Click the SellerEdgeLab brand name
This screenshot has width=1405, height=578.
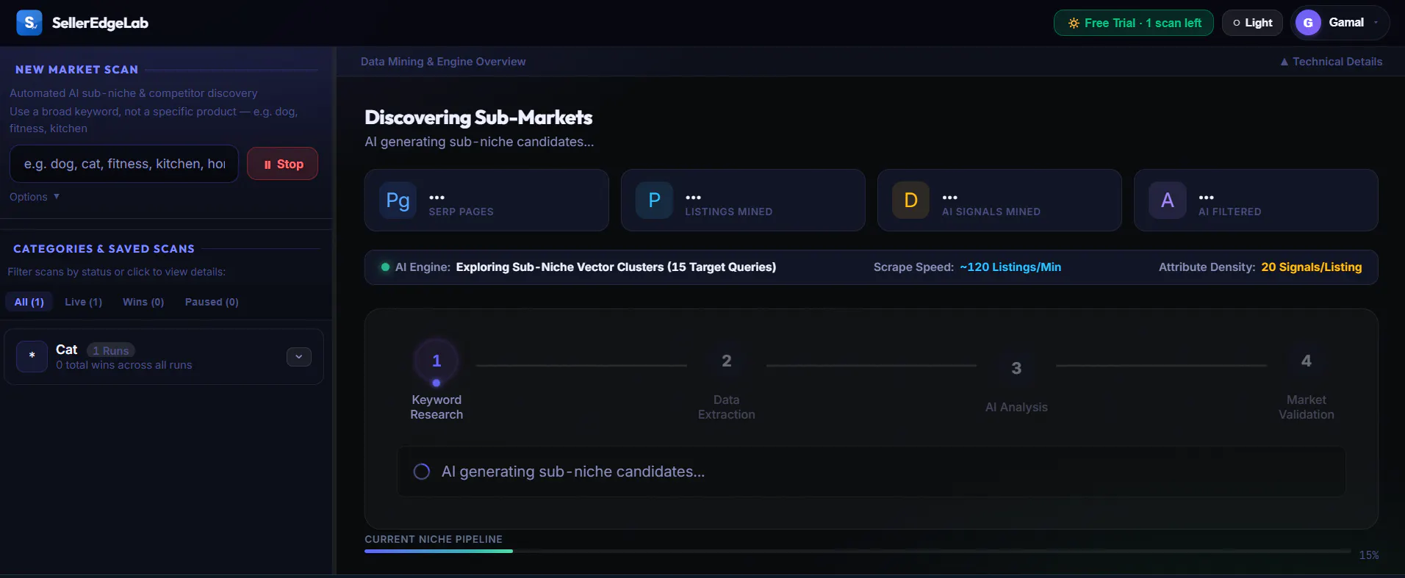point(100,23)
